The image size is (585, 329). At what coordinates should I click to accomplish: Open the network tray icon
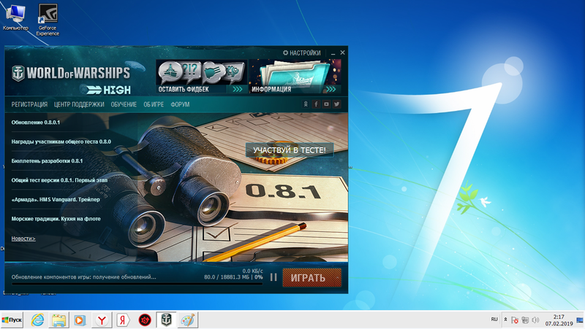(525, 320)
